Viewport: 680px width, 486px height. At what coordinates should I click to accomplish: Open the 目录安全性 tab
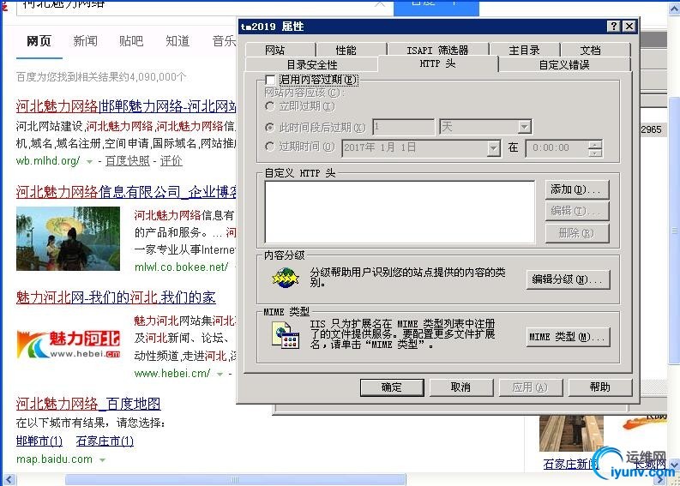(x=312, y=64)
